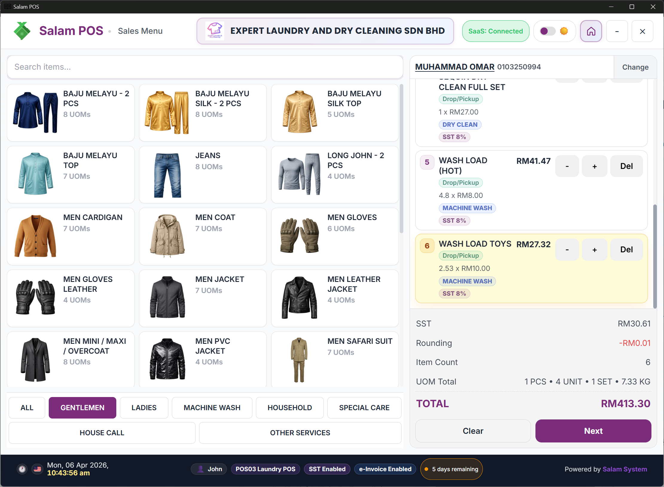Viewport: 664px width, 487px height.
Task: Click cart line number 6 badge
Action: [x=427, y=246]
